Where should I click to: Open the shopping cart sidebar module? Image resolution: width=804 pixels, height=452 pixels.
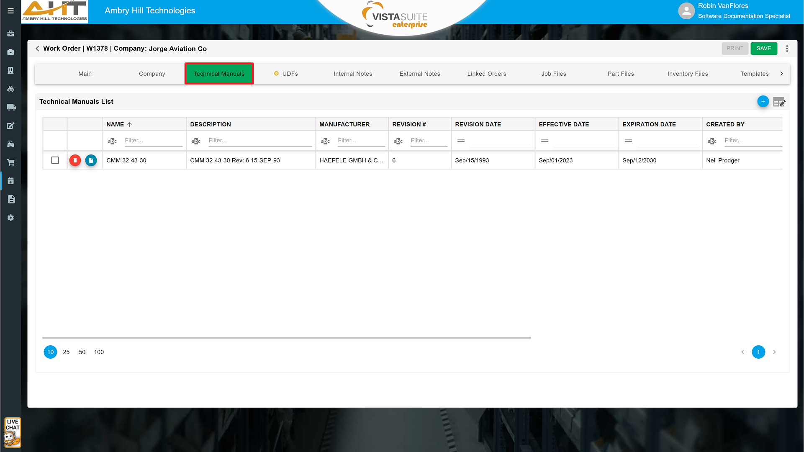[x=11, y=162]
